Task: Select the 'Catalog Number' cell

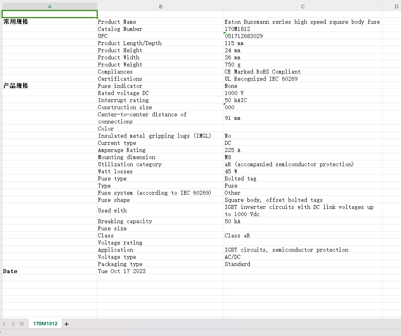Action: click(x=161, y=28)
